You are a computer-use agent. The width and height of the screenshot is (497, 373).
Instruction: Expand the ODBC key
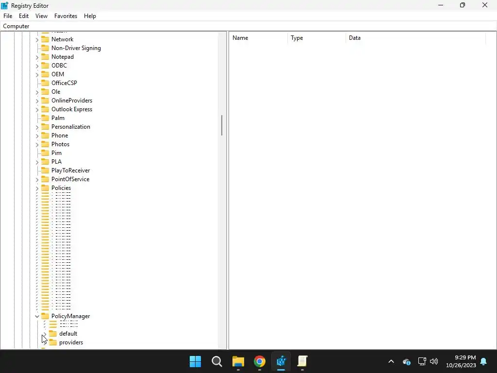pos(37,66)
